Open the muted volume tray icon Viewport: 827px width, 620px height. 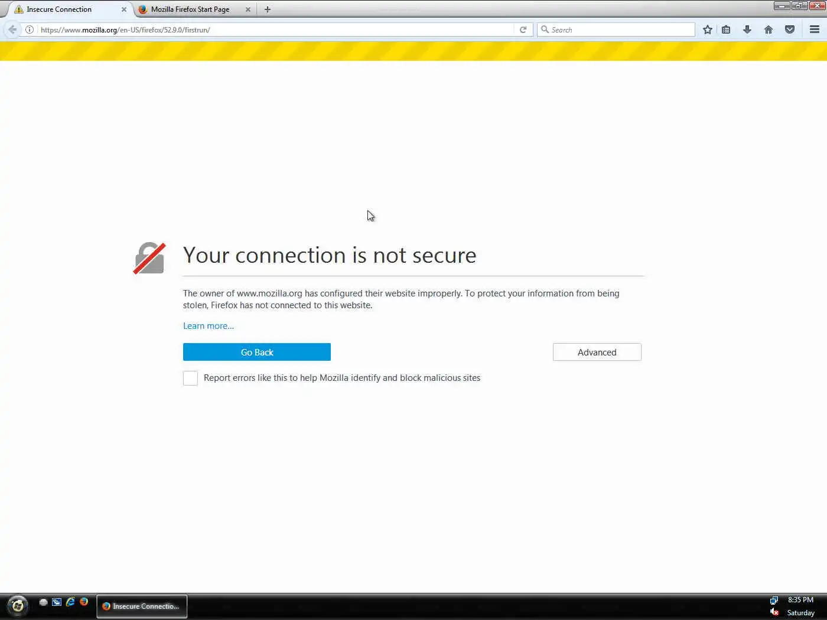(774, 612)
